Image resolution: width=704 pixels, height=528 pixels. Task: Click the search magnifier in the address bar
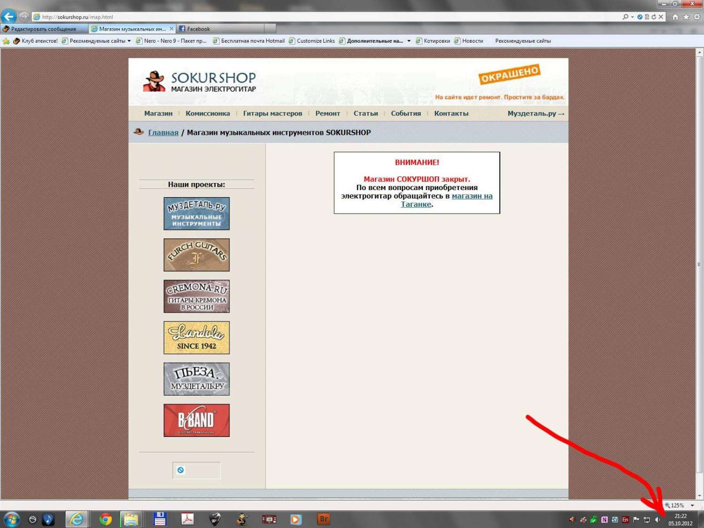(x=625, y=17)
